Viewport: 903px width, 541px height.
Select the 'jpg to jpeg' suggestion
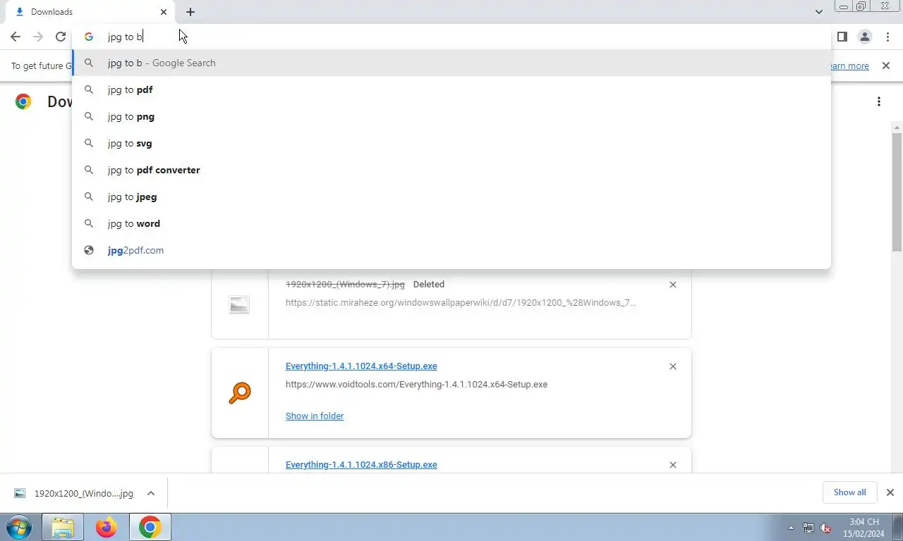pos(451,197)
